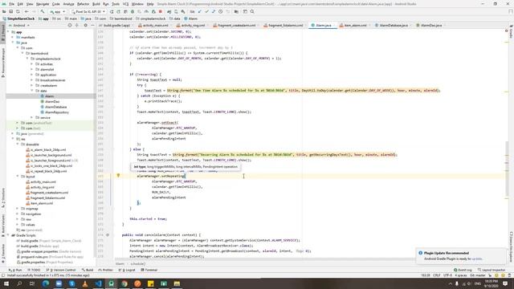The height and width of the screenshot is (289, 514).
Task: Collapse the layout folder
Action: (x=18, y=177)
